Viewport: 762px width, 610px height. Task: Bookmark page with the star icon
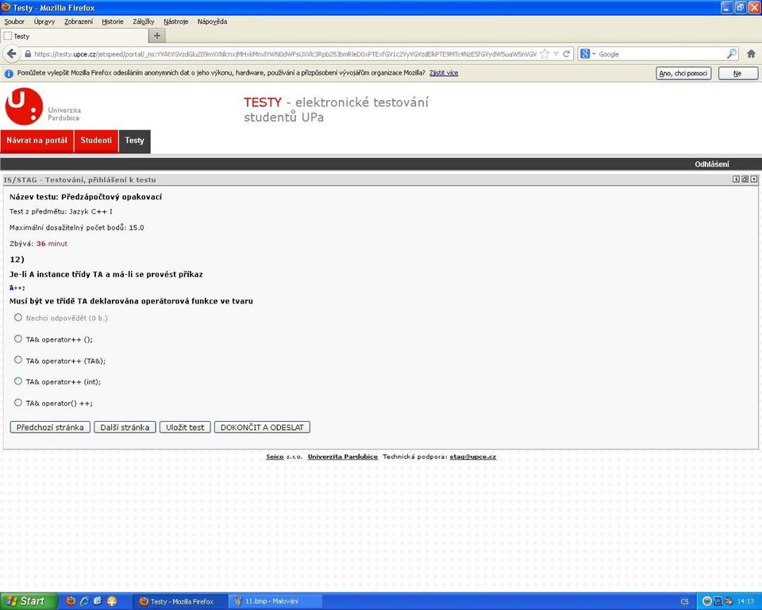545,54
